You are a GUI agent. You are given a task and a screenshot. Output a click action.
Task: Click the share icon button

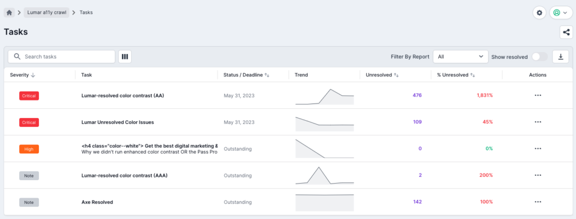(566, 32)
